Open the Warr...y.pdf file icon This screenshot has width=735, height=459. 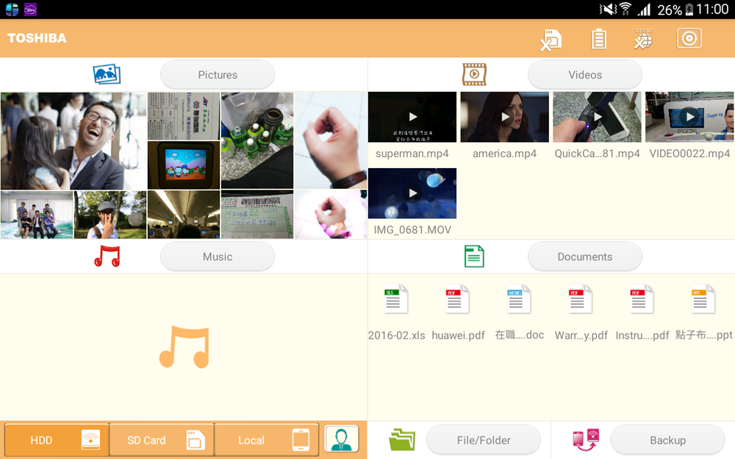click(x=581, y=299)
